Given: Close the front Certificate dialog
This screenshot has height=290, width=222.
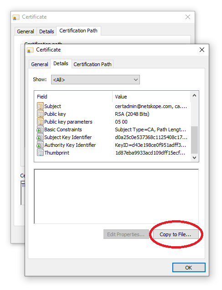Looking at the screenshot, I should 202,50.
